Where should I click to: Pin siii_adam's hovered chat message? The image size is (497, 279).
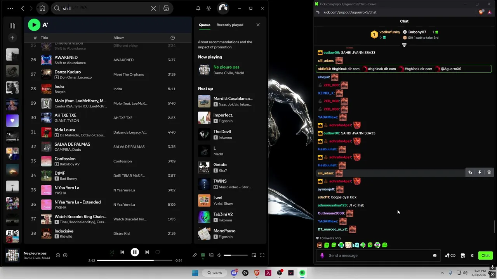click(480, 172)
